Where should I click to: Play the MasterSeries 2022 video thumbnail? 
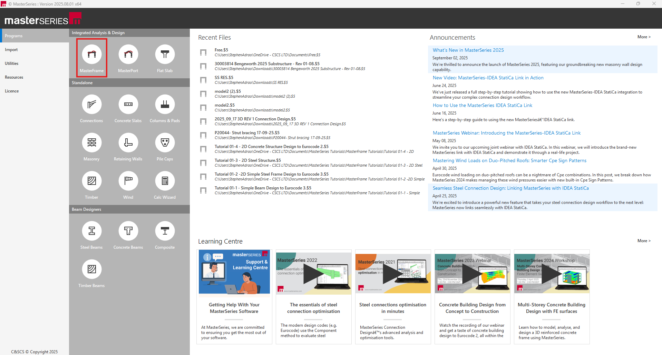[313, 273]
